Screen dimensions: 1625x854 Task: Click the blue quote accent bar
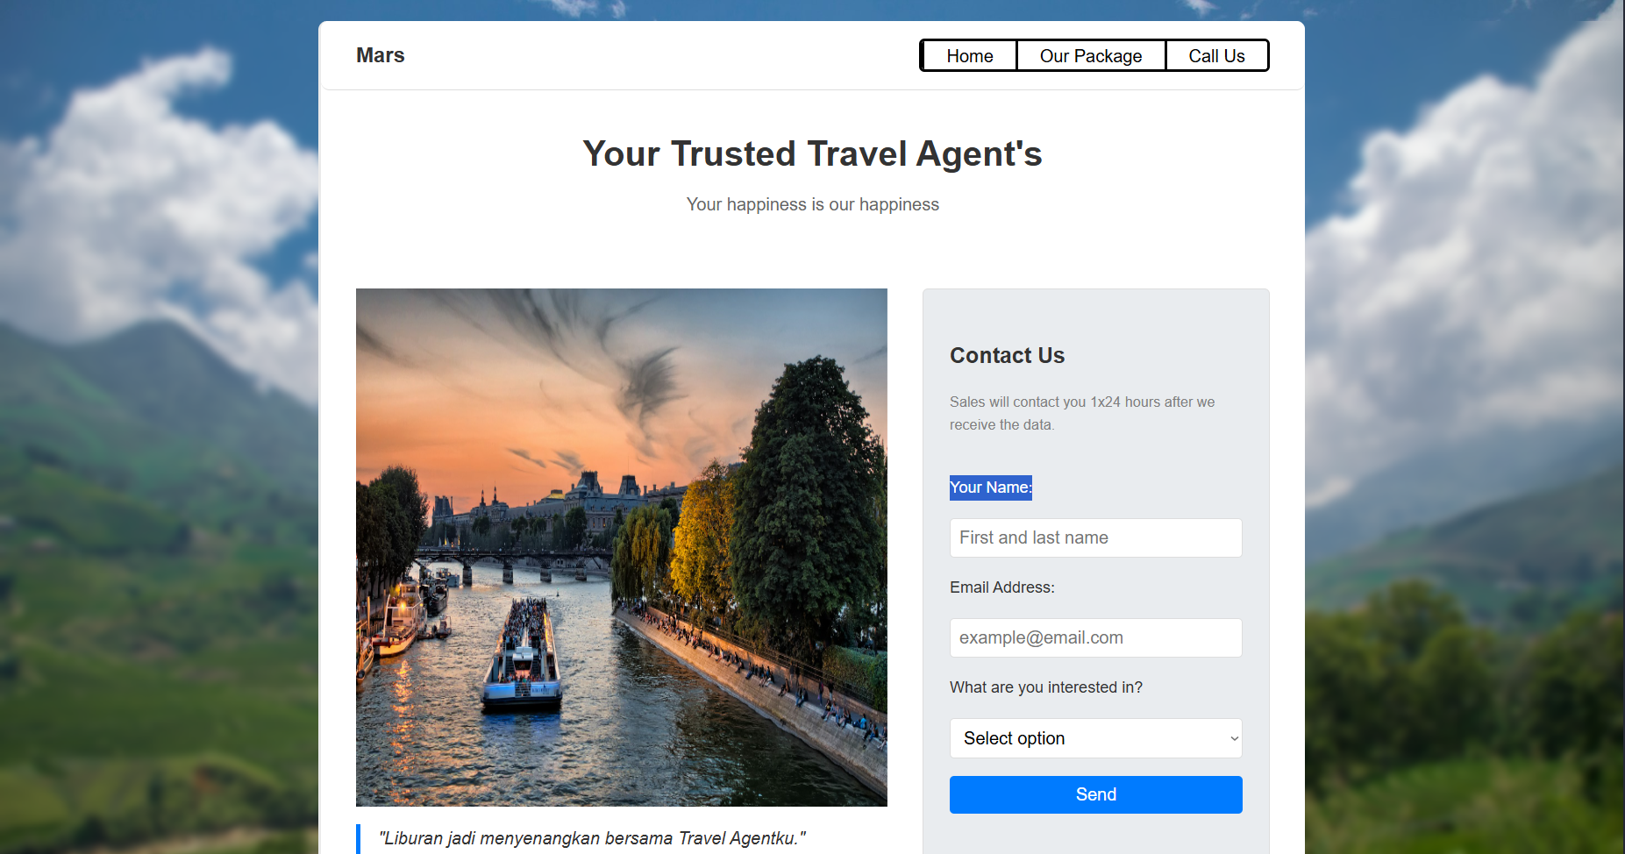pyautogui.click(x=358, y=839)
